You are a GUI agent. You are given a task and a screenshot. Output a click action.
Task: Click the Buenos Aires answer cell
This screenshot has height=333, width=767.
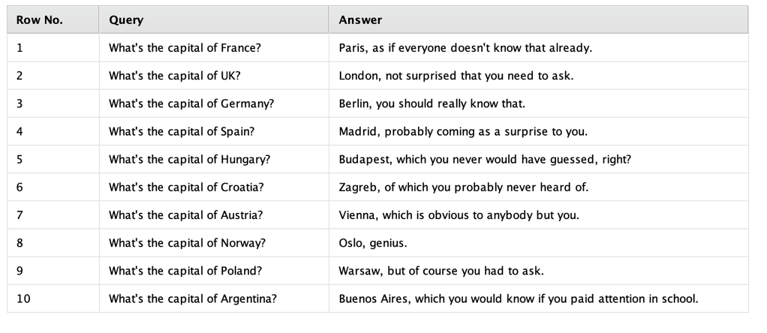click(x=518, y=298)
